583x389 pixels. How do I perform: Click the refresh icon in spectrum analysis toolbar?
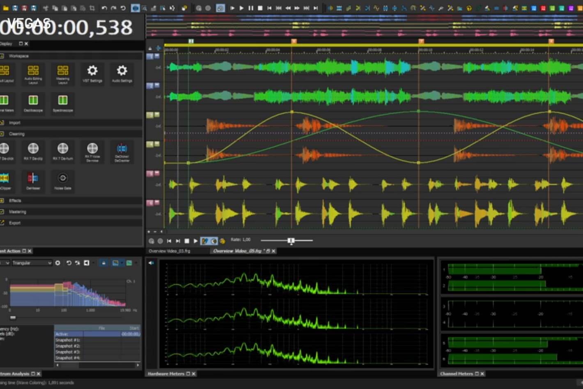click(x=69, y=263)
